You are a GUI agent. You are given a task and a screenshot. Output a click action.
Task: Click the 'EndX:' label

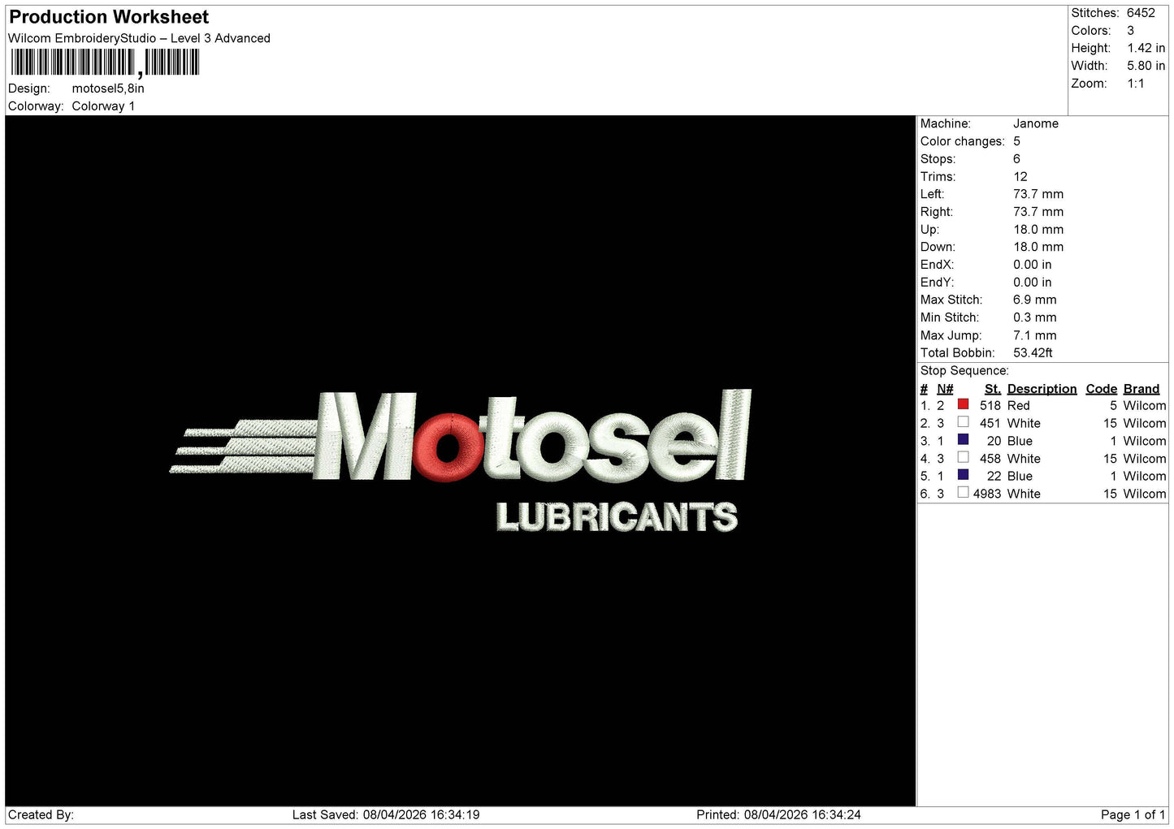[937, 265]
